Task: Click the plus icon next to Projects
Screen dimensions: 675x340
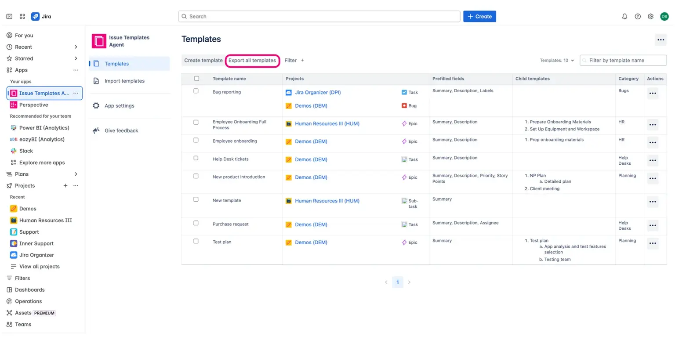Action: click(x=65, y=185)
